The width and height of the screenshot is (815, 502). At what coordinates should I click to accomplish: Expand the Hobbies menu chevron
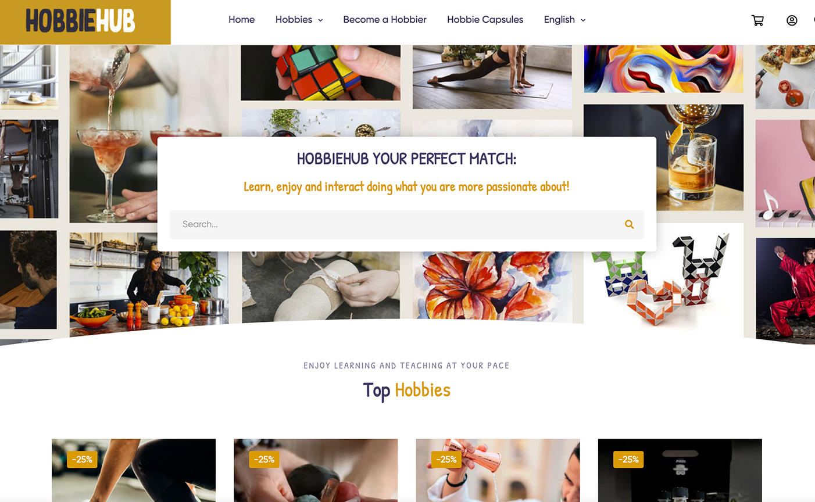[x=320, y=20]
